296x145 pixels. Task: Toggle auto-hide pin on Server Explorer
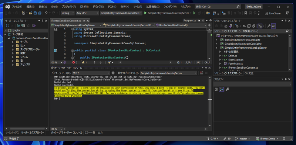click(43, 21)
